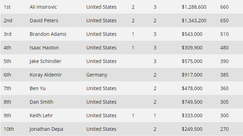
Task: Click the Dan Smith player entry
Action: [x=41, y=102]
